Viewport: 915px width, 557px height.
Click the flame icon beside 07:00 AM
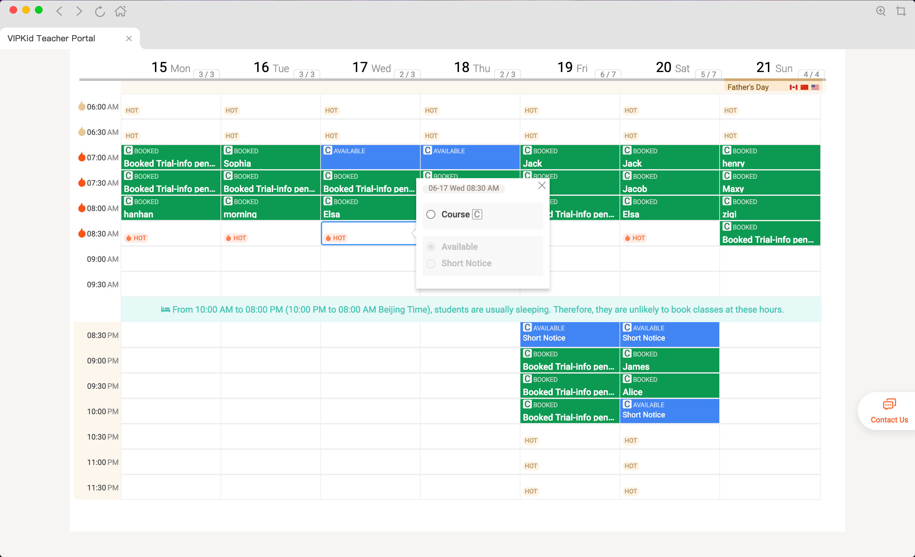[x=82, y=157]
